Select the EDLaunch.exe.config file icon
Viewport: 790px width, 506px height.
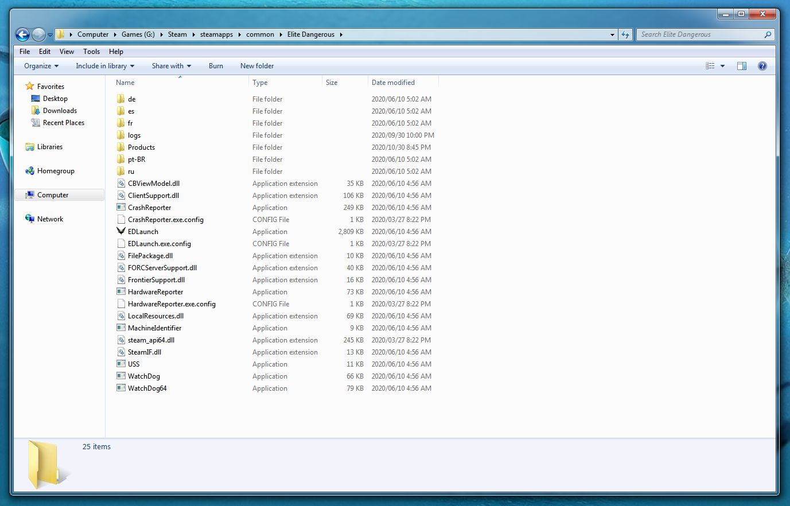pos(121,243)
